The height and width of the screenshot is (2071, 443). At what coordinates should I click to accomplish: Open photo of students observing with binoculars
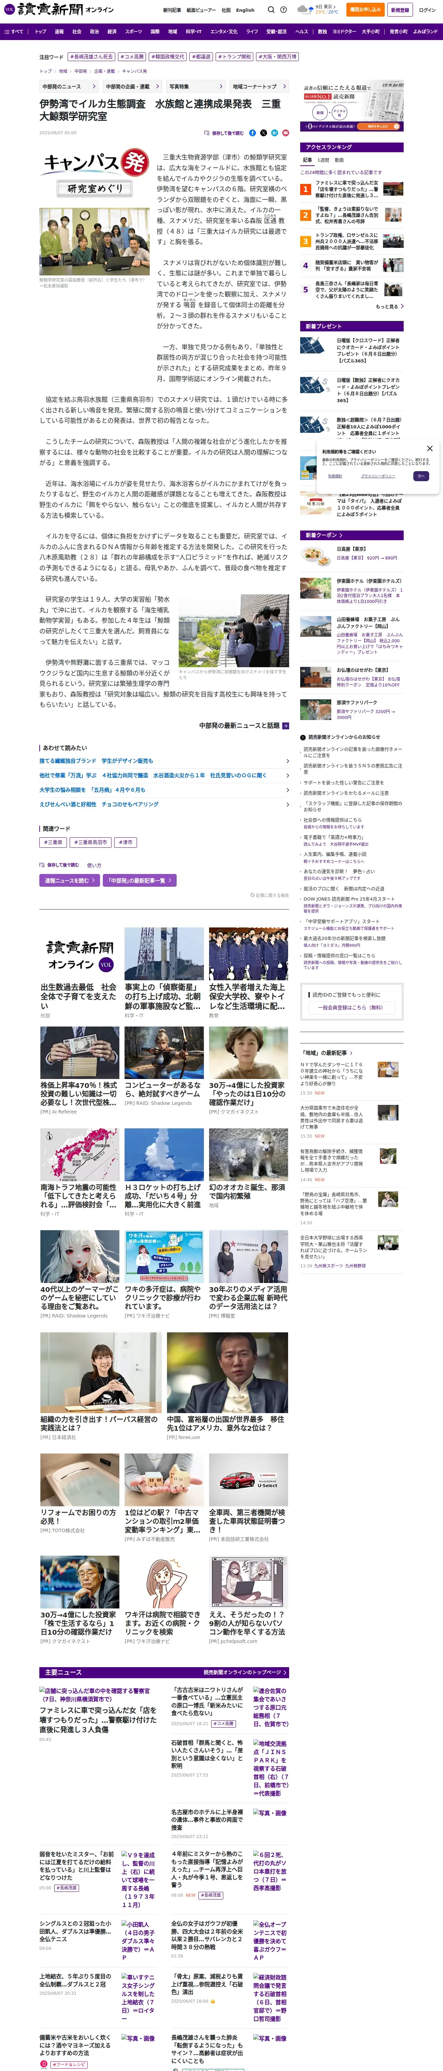point(233,631)
